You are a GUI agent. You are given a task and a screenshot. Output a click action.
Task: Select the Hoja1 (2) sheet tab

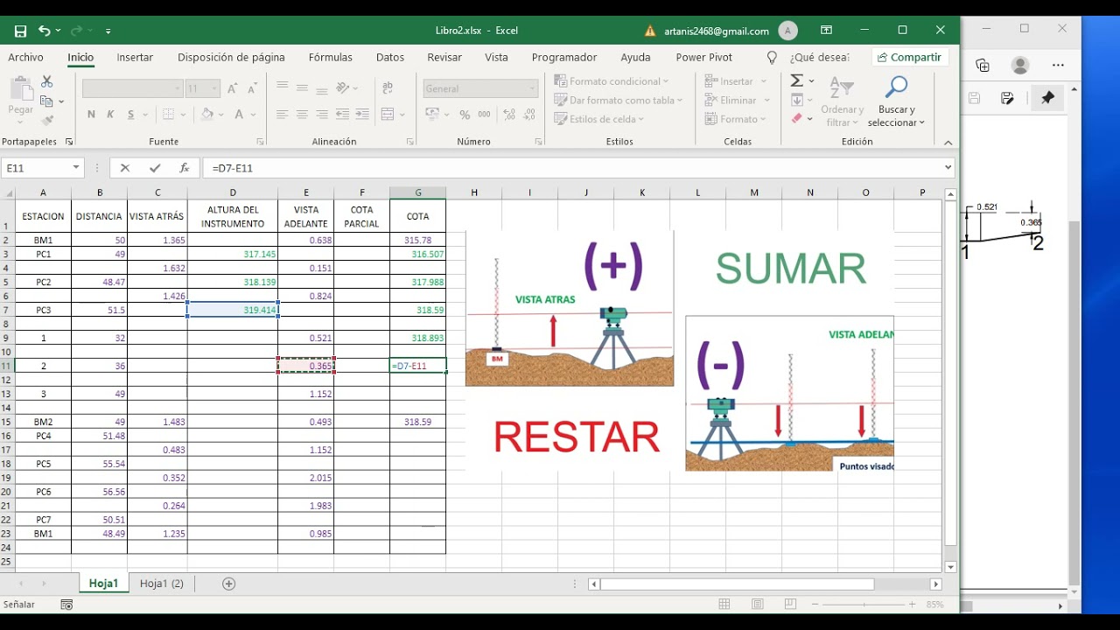click(162, 584)
